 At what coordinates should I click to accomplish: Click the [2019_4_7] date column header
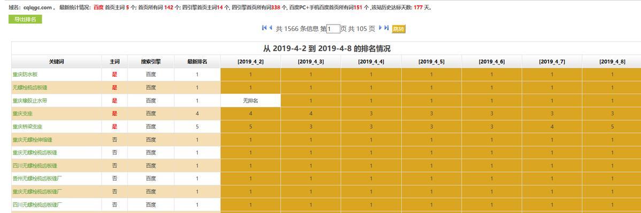click(552, 61)
